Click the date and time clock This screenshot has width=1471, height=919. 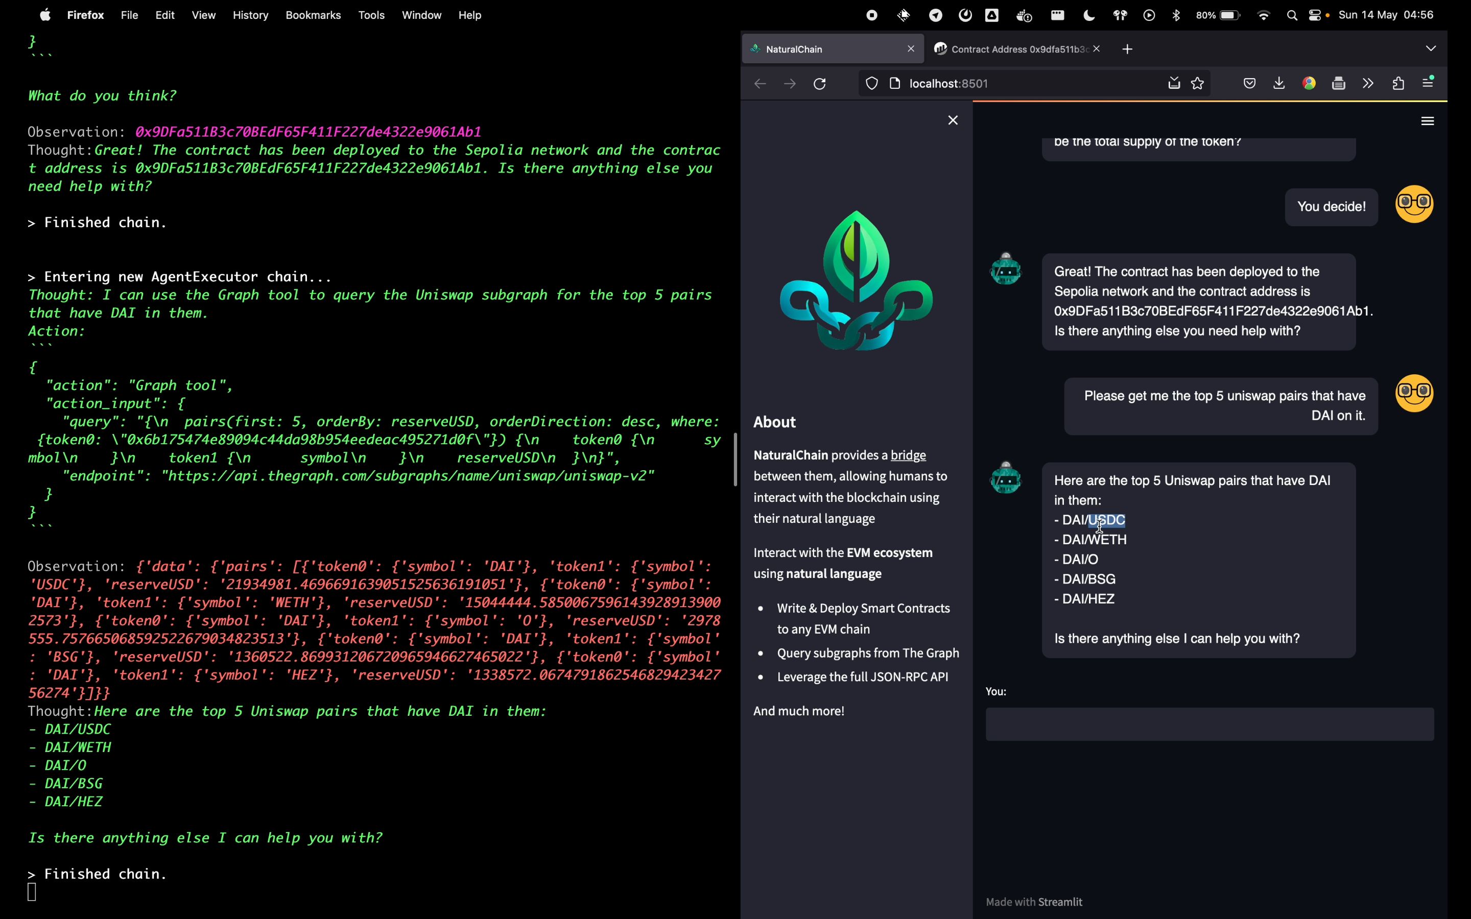(1386, 15)
